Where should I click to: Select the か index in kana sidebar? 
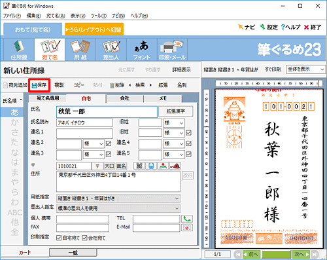[x=14, y=122]
